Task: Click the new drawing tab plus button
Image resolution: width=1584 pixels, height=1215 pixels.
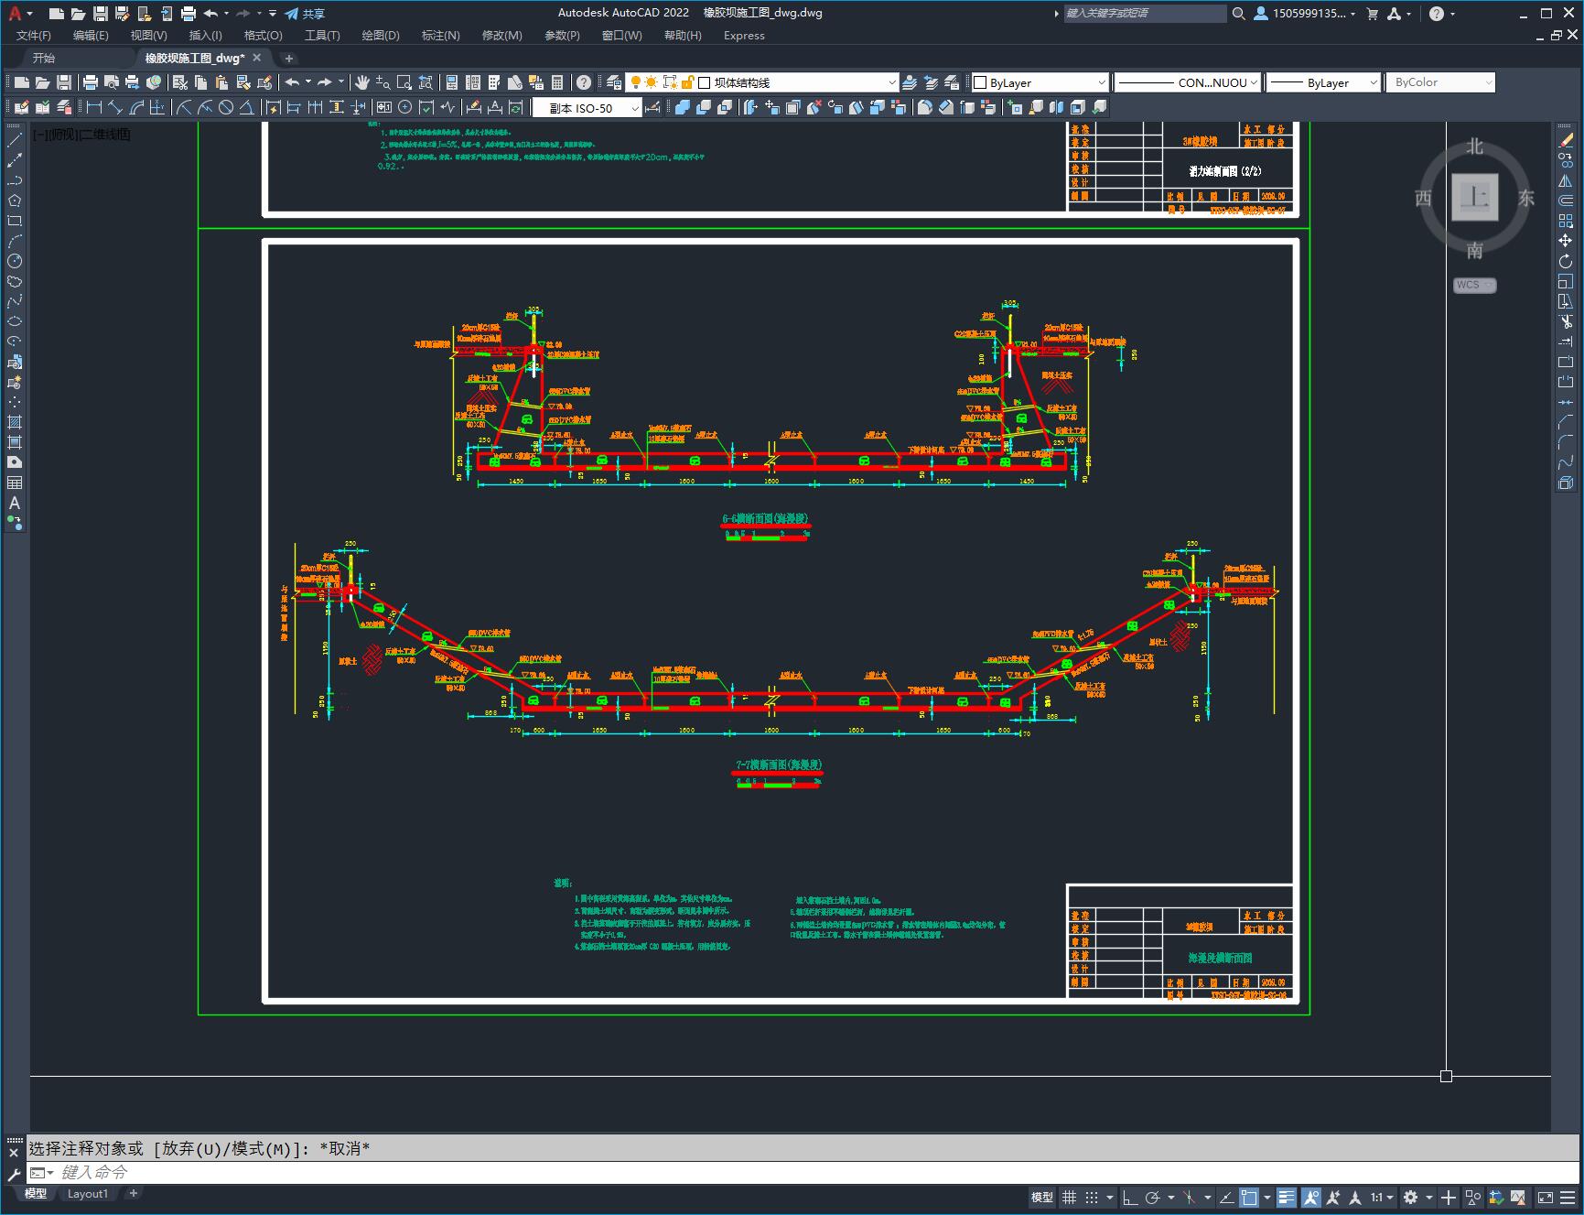Action: [x=288, y=58]
